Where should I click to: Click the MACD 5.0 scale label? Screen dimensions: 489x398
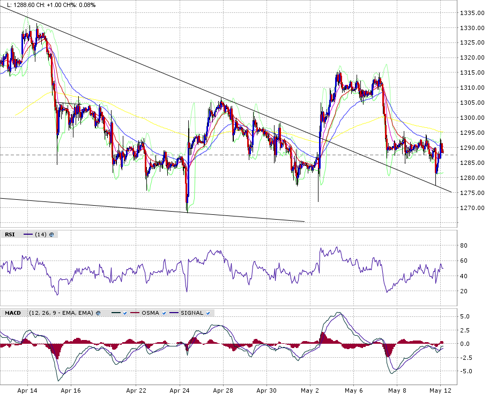[465, 317]
